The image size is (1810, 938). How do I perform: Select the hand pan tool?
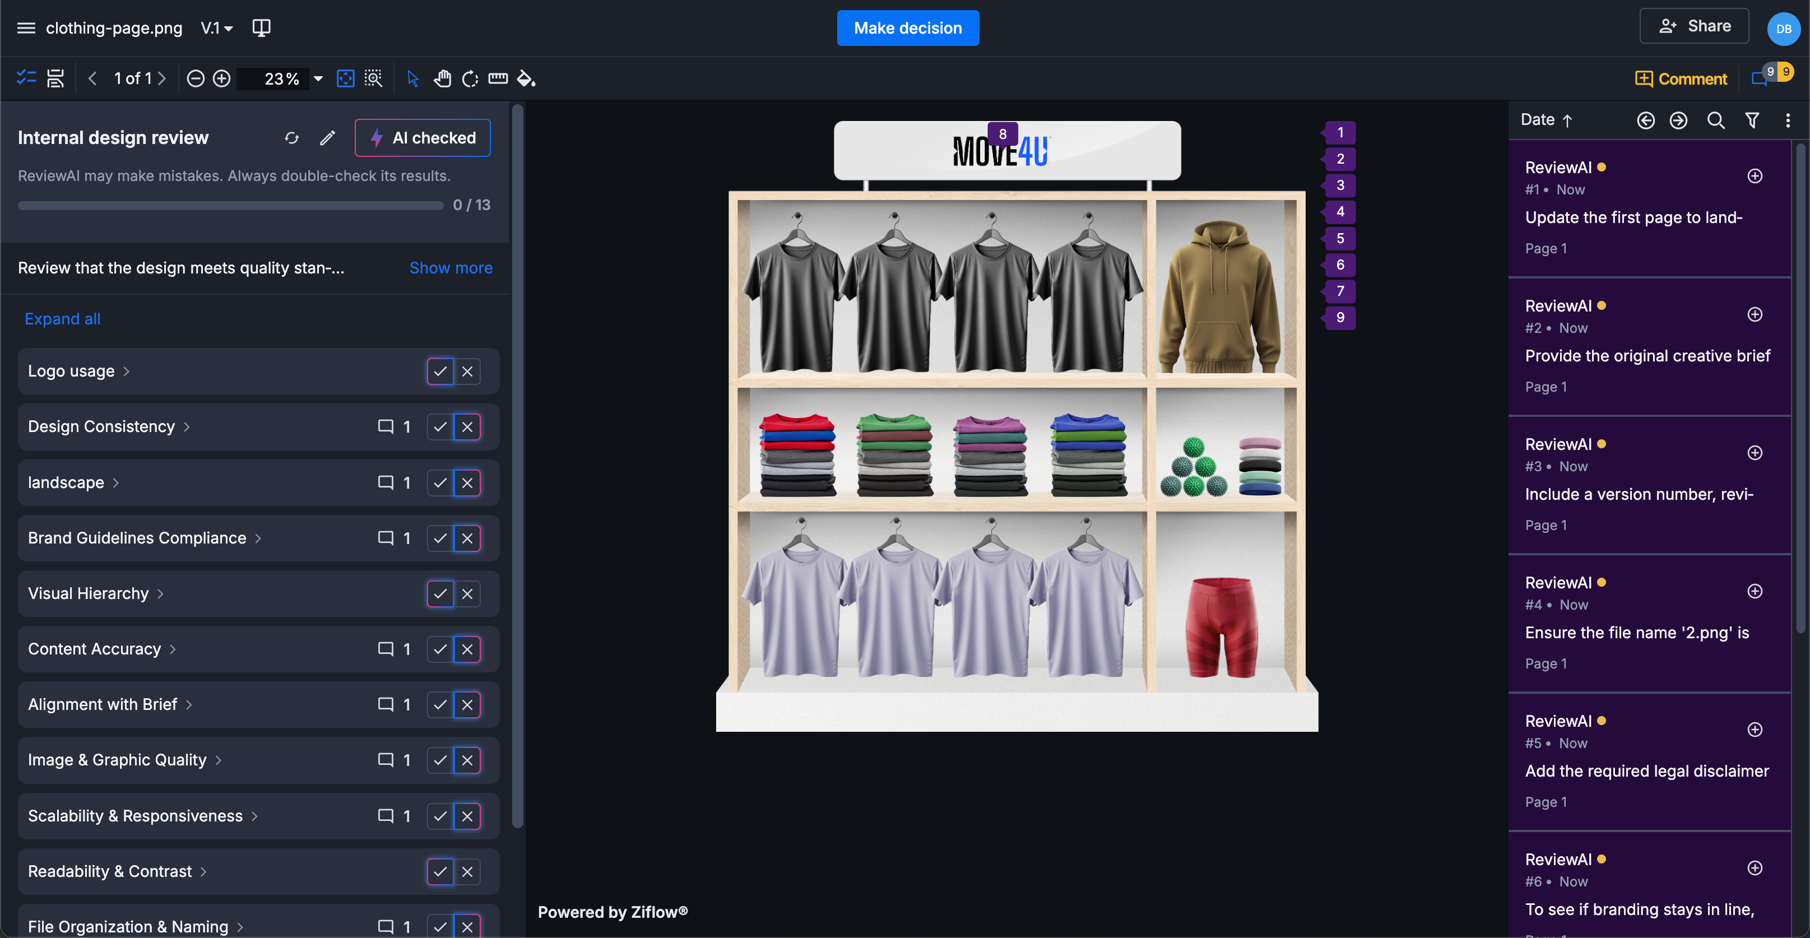click(x=442, y=78)
